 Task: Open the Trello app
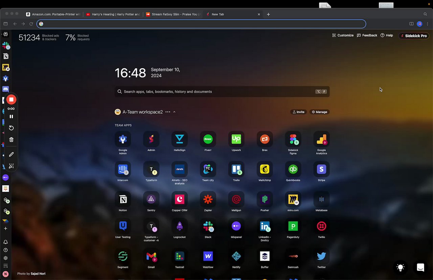(x=236, y=169)
